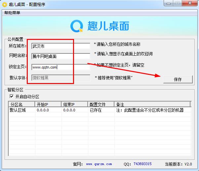Open the 帮助菜单 menu
The image size is (199, 171).
pos(12,13)
